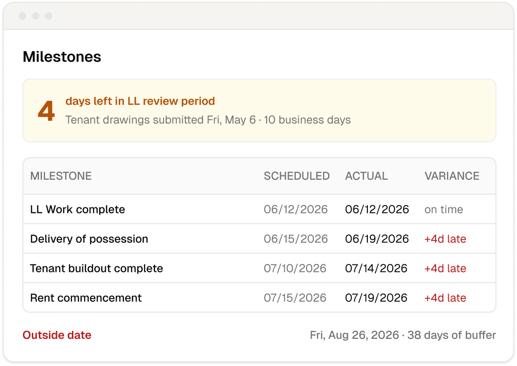This screenshot has height=366, width=517.
Task: Click the first window control dot
Action: (22, 16)
